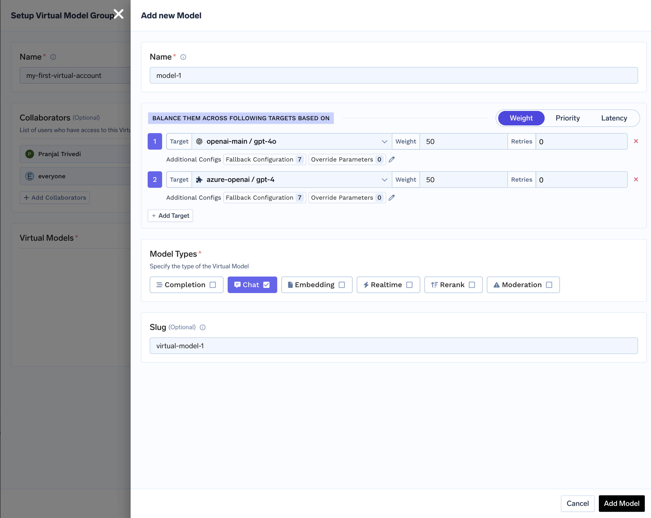Screen dimensions: 651x518
Task: Switch balancing to Priority
Action: pyautogui.click(x=568, y=118)
